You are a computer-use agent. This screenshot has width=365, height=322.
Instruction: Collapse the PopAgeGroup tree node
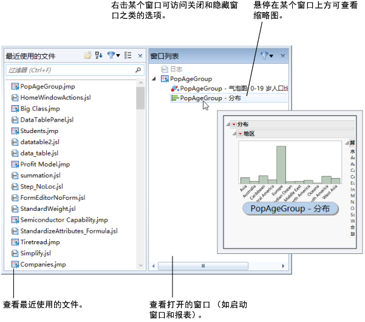click(154, 79)
